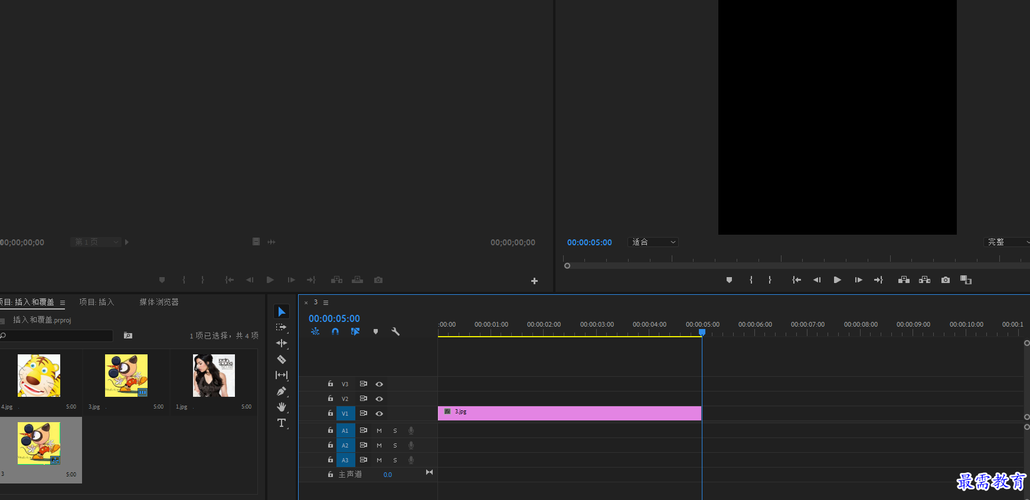Click timeline playhead marker at 00:00:05:00
The image size is (1030, 500).
click(702, 333)
